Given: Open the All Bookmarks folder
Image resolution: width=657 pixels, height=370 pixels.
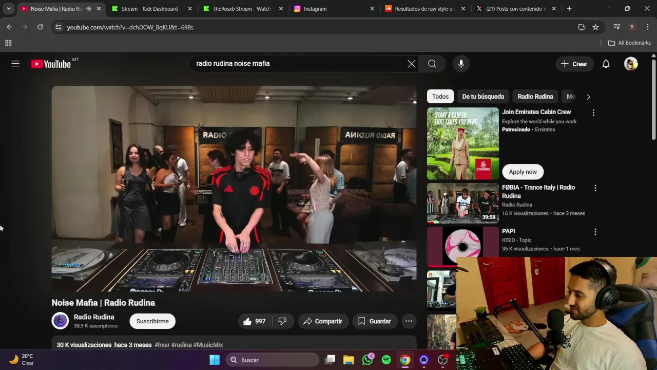Looking at the screenshot, I should coord(629,43).
